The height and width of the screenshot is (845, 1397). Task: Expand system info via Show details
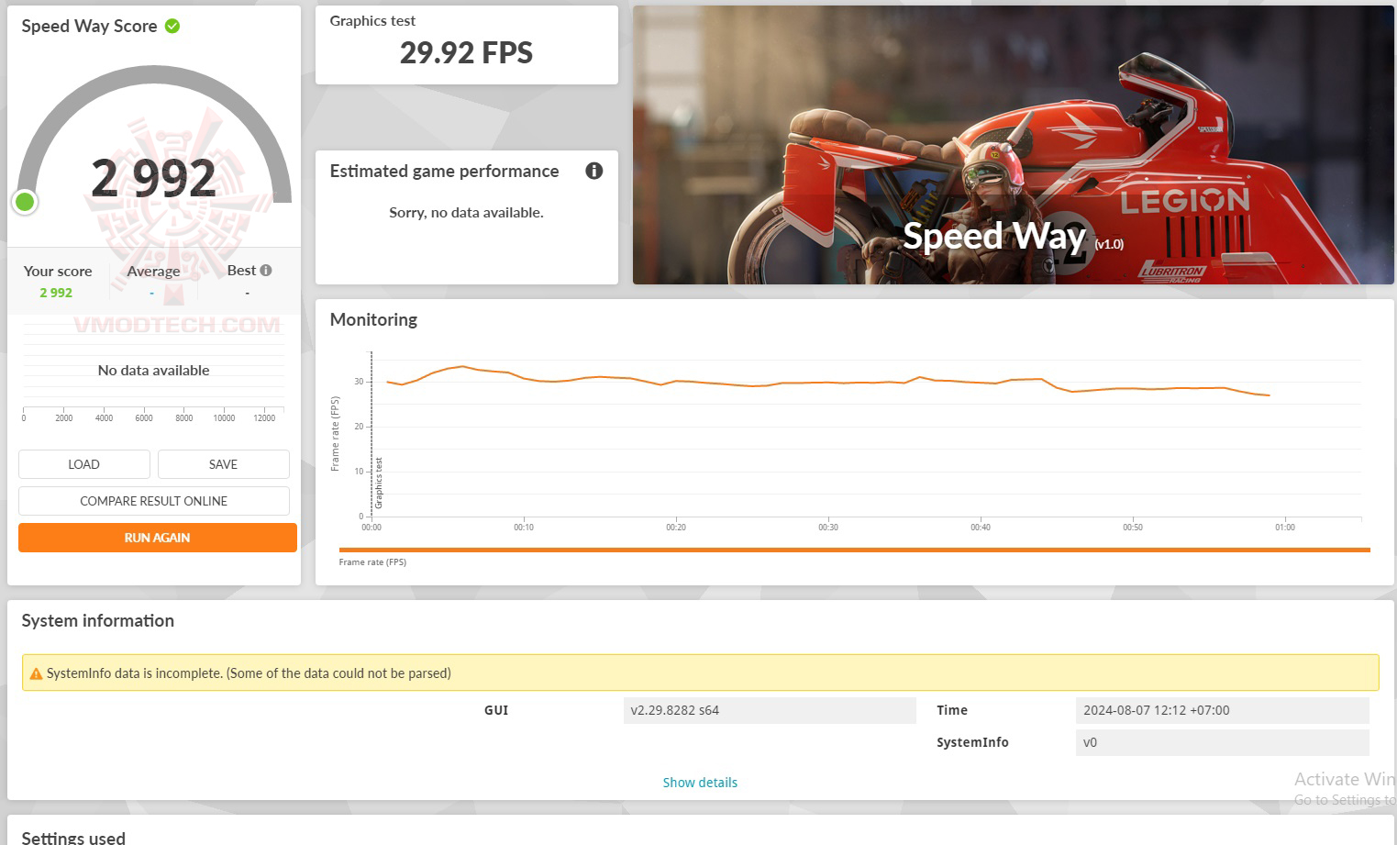coord(700,783)
